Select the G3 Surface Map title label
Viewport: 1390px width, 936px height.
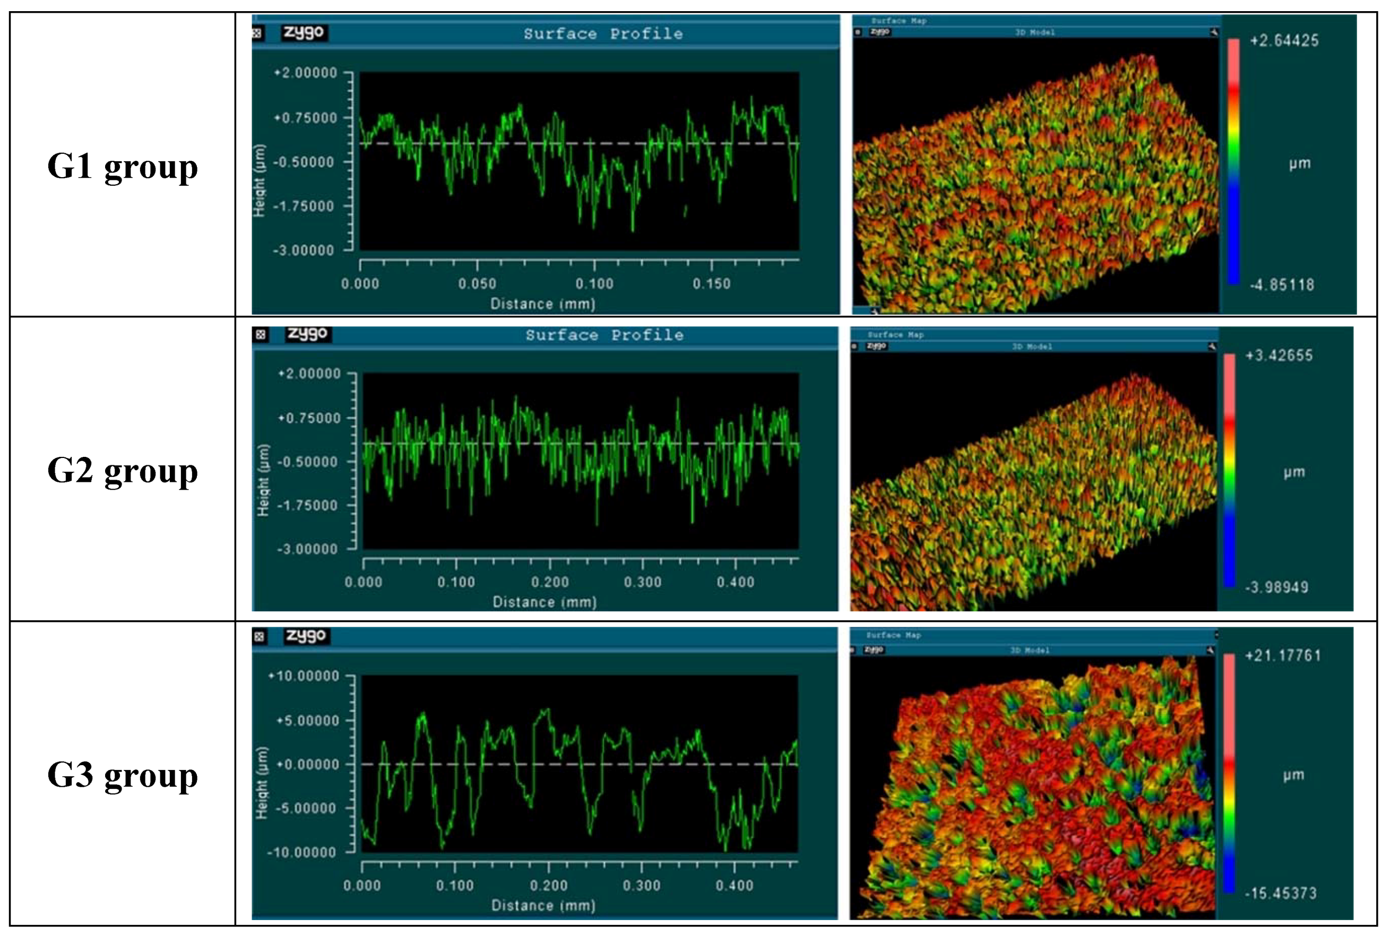(893, 635)
